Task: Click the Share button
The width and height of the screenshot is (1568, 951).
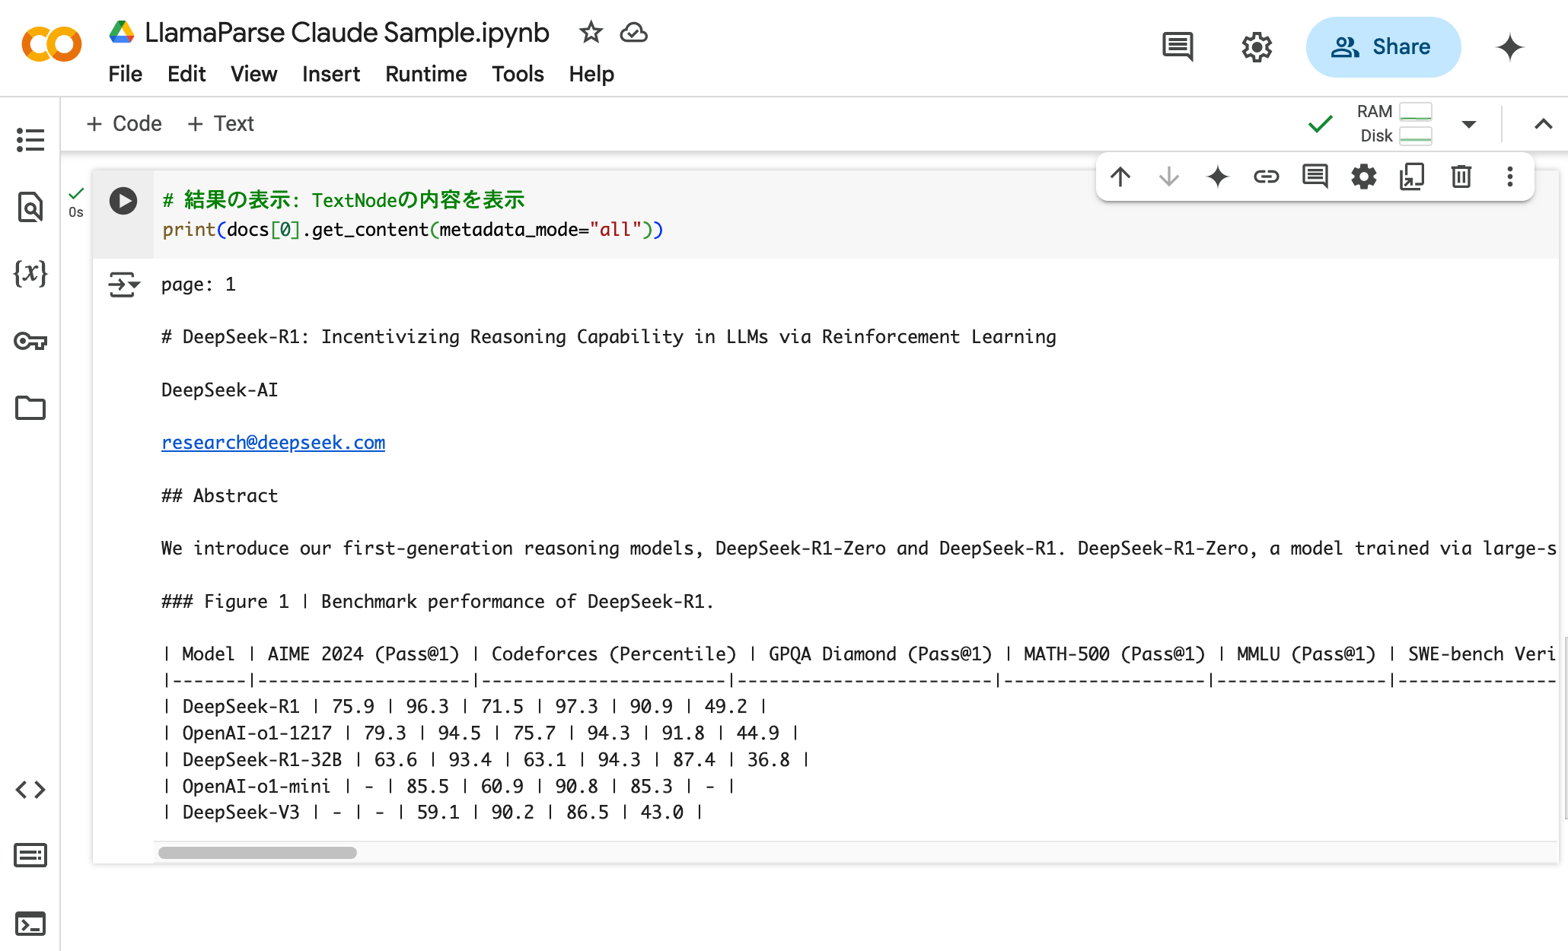Action: pyautogui.click(x=1382, y=47)
